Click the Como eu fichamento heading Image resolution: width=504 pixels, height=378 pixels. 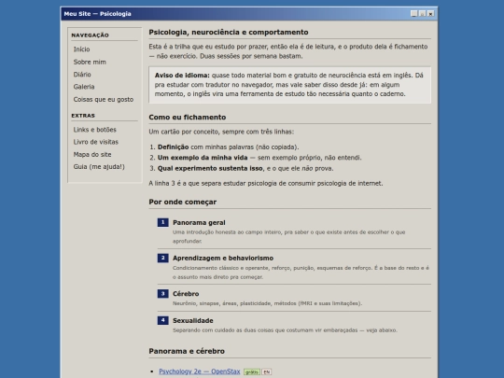[188, 117]
